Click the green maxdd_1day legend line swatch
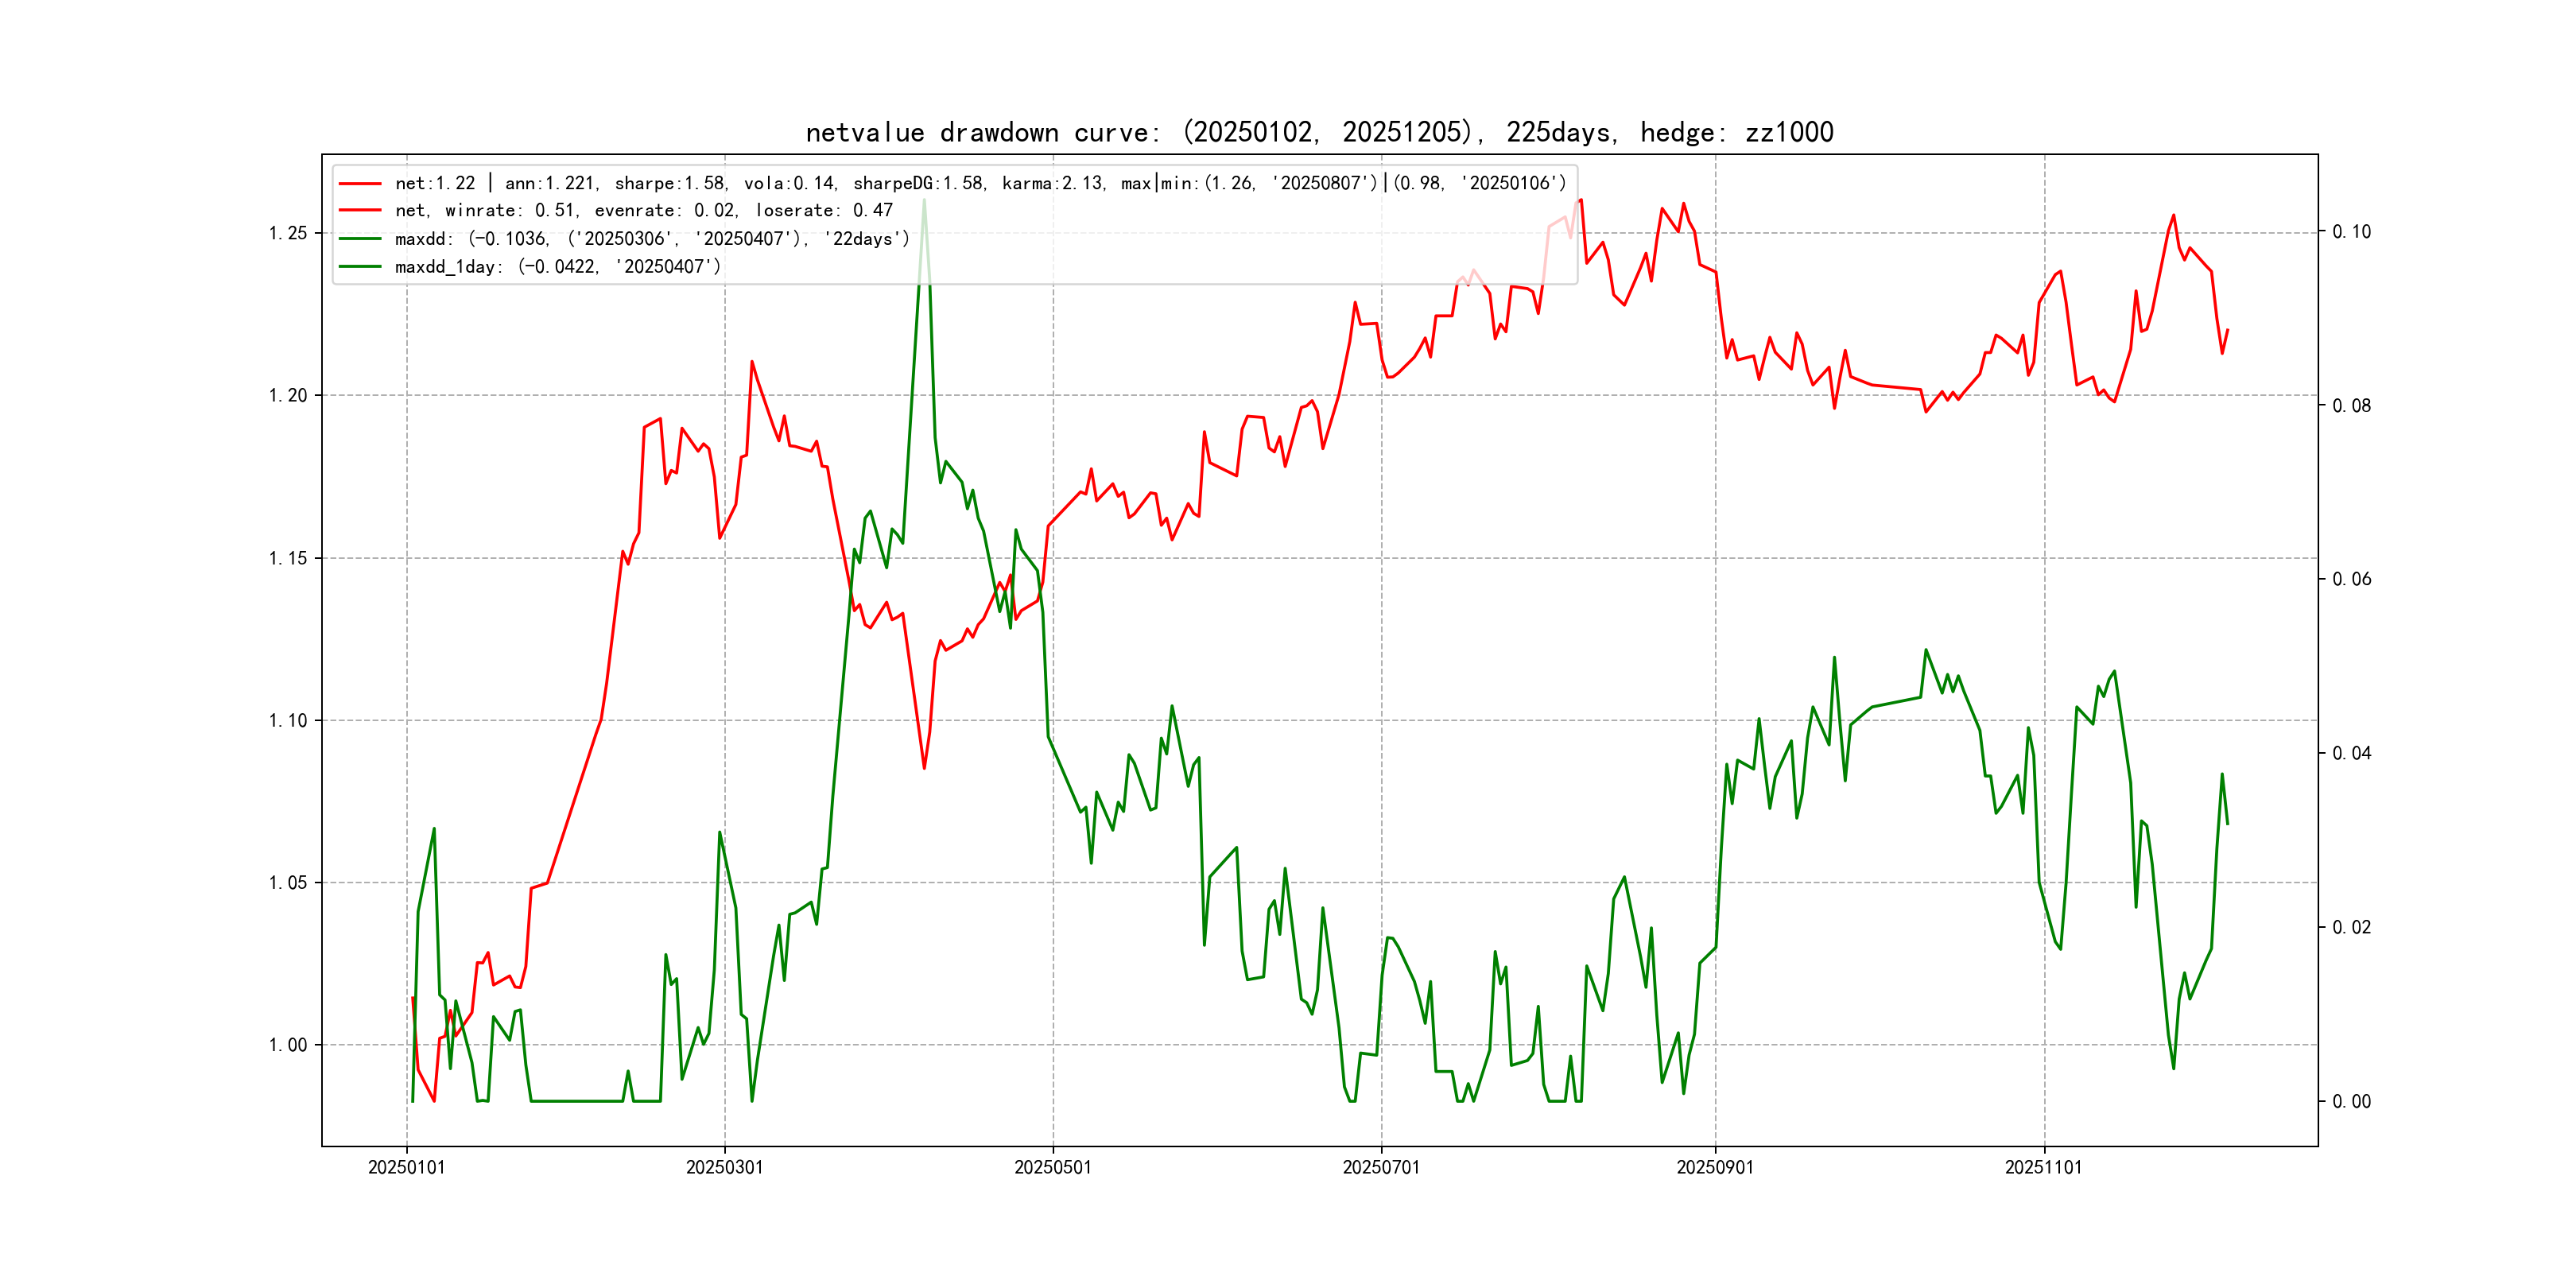2576x1288 pixels. 360,267
